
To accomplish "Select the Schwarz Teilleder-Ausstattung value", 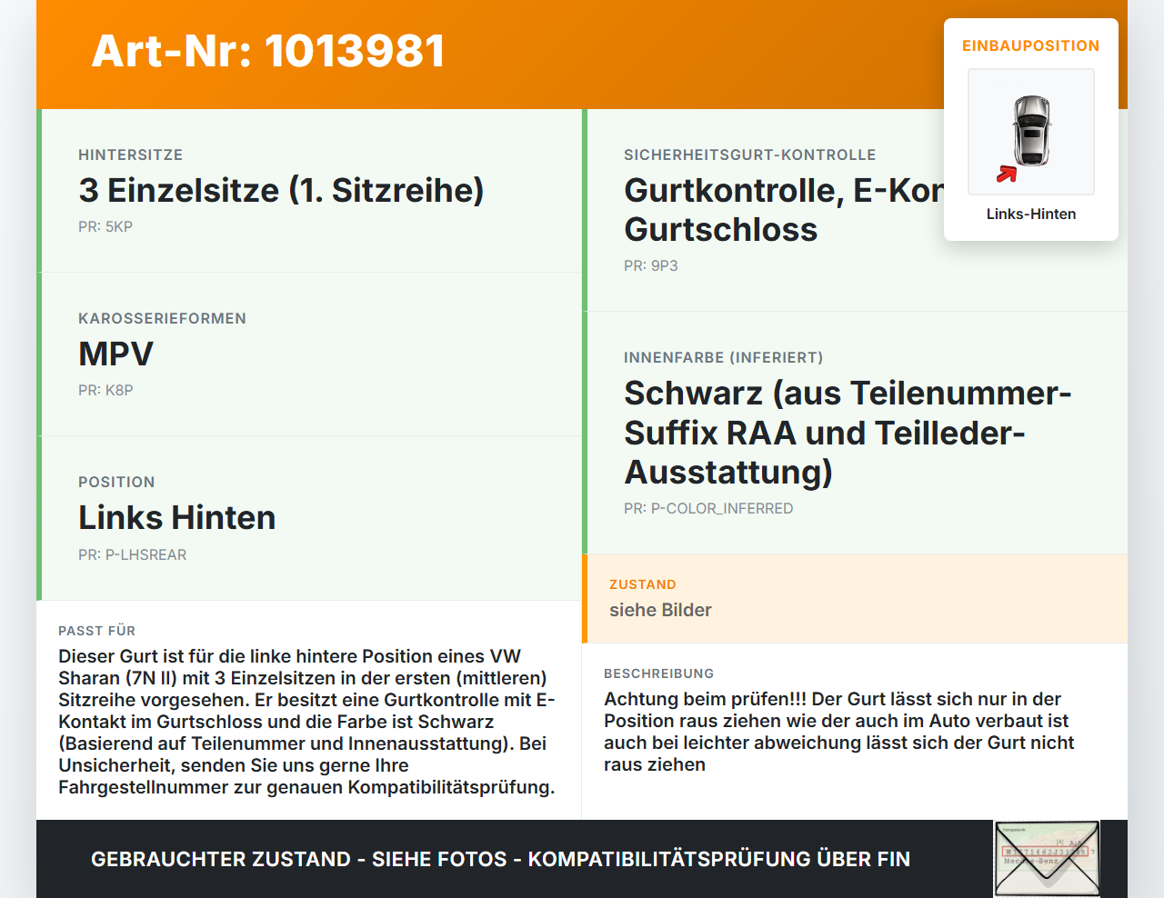I will [x=848, y=433].
